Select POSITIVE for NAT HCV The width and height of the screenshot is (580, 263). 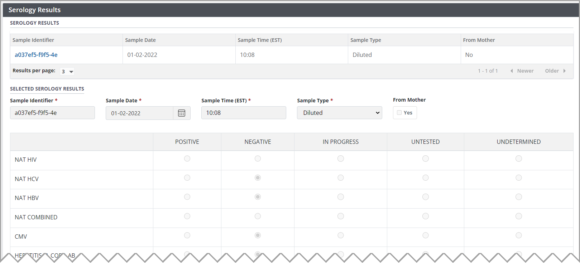click(187, 178)
